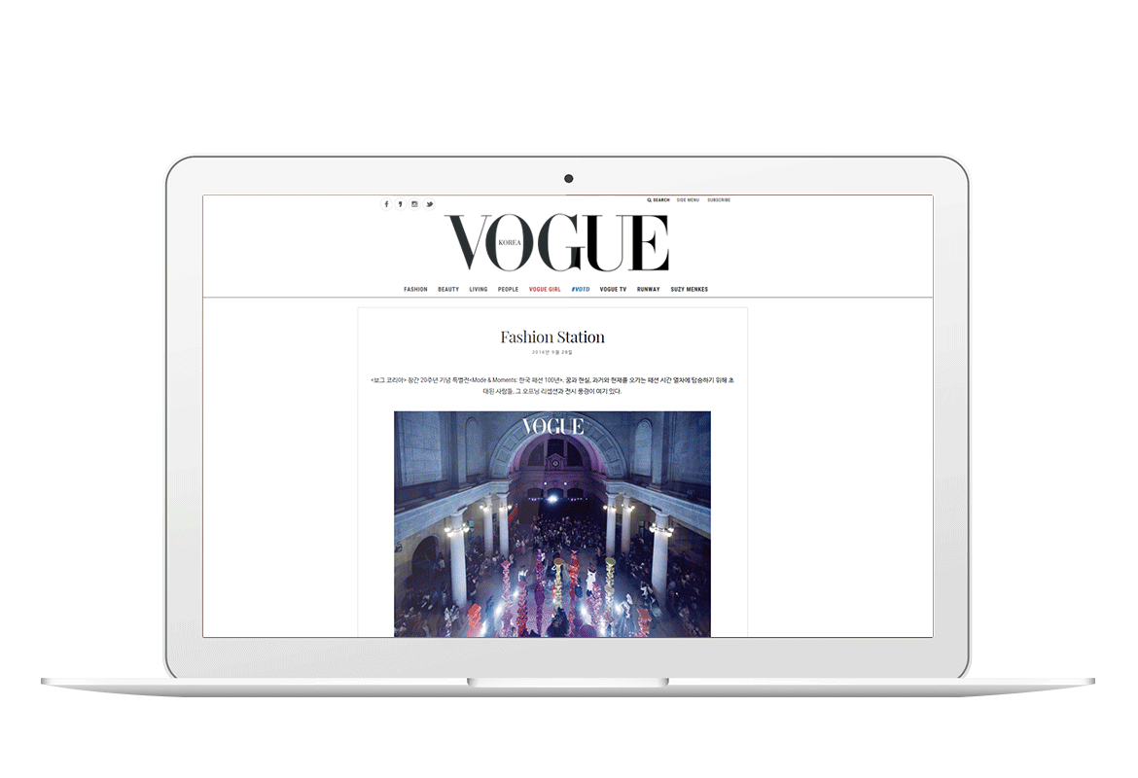Open the Suzy Menkes navigation section
Viewport: 1138px width, 778px height.
click(x=690, y=290)
